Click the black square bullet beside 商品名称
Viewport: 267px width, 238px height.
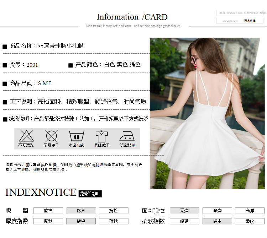point(5,47)
